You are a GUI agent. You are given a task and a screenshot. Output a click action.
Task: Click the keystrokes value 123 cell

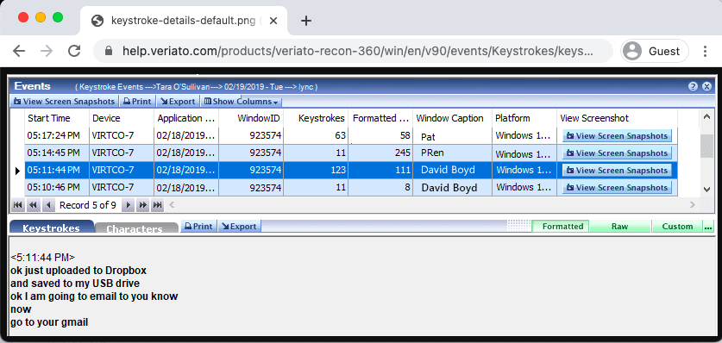pos(316,170)
